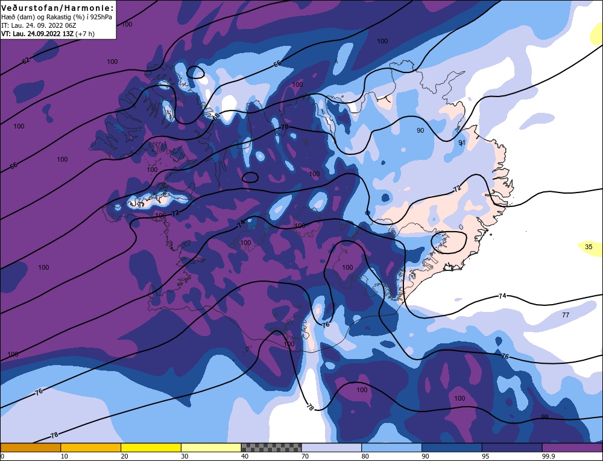Click the legend tick label "99.9"

pyautogui.click(x=548, y=456)
